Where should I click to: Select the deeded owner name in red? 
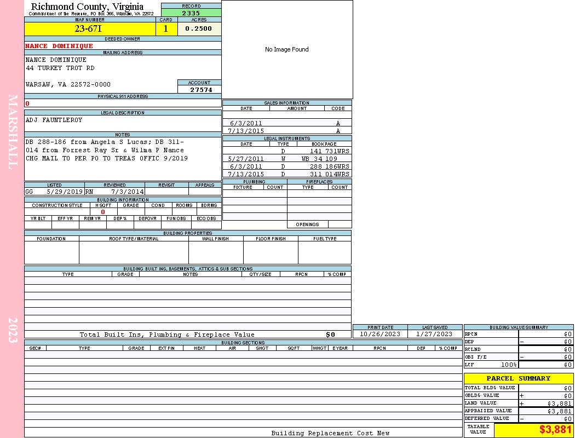click(x=59, y=46)
